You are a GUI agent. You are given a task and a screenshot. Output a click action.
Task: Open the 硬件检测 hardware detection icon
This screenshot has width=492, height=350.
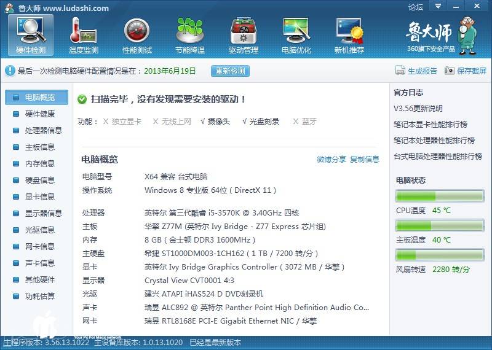point(31,31)
